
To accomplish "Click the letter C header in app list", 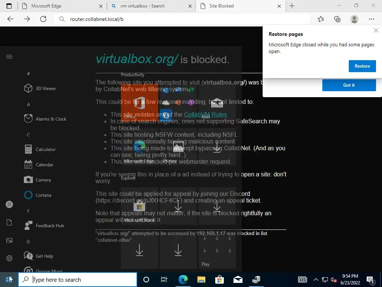I will point(28,135).
